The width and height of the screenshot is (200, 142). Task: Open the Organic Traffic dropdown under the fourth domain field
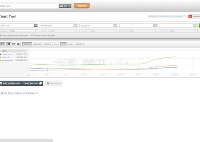click(x=138, y=31)
